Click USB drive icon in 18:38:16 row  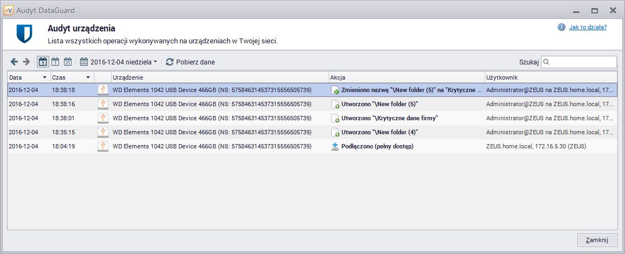tap(103, 104)
